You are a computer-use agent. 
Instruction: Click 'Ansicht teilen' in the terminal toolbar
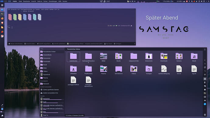[x=30, y=44]
